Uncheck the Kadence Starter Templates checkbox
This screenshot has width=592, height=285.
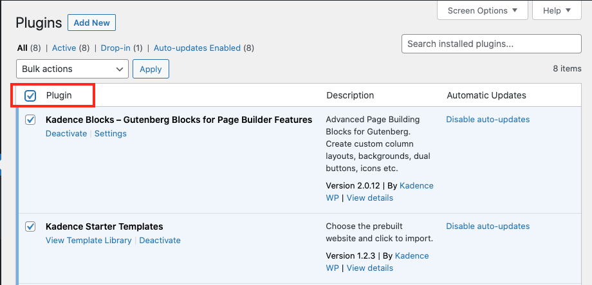click(30, 226)
